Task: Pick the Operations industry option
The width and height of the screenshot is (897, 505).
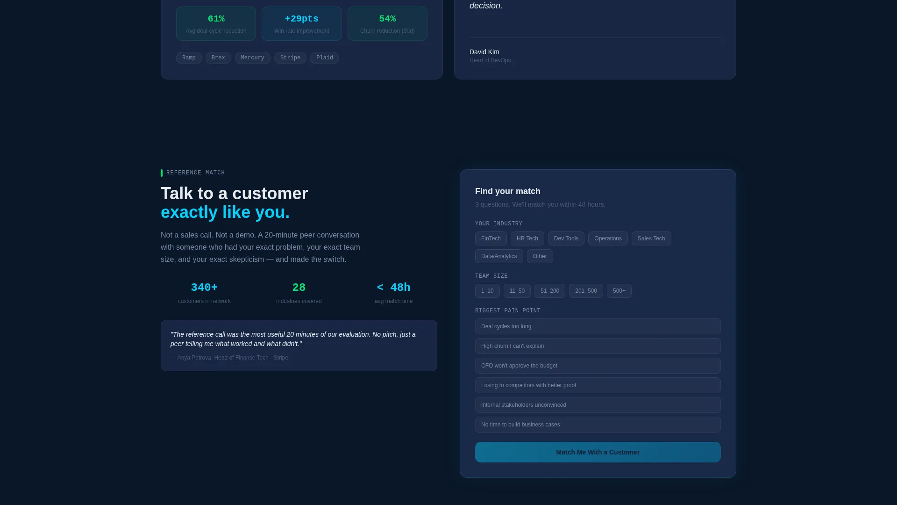Action: (x=608, y=238)
